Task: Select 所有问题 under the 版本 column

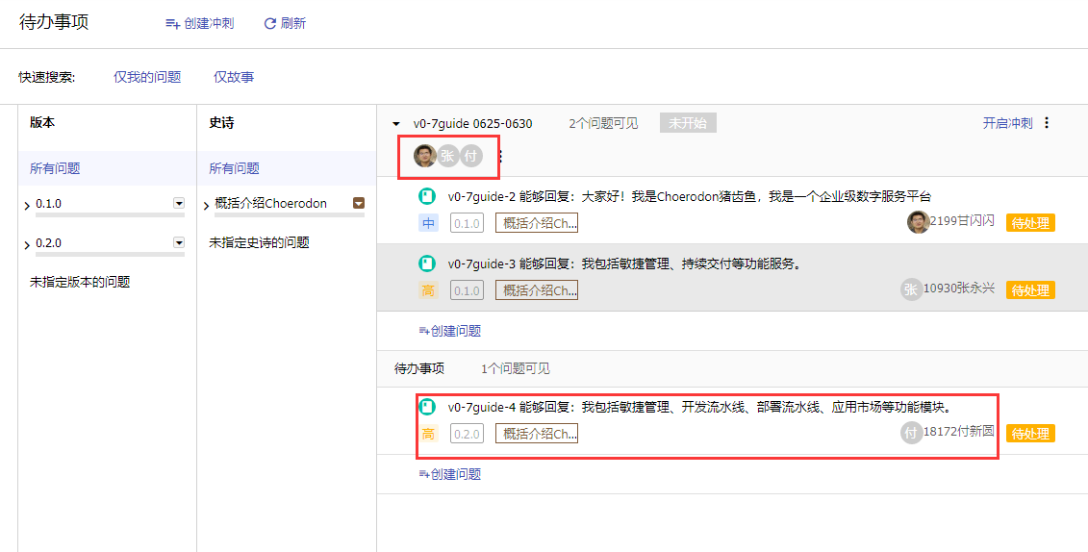Action: pos(55,168)
